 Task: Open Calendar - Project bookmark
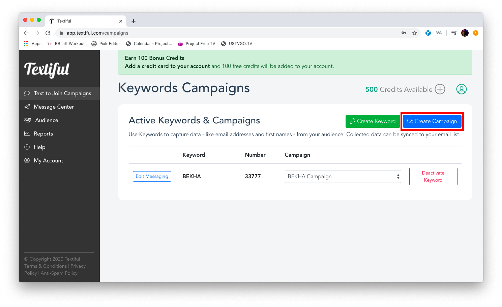pyautogui.click(x=149, y=44)
